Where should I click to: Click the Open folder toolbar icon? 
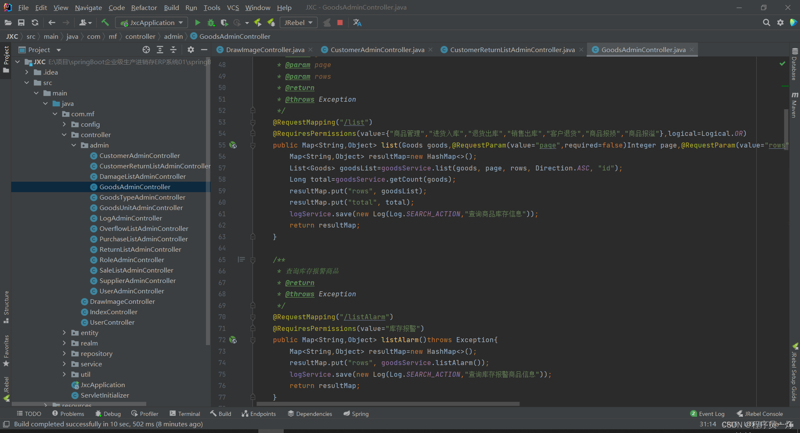8,23
